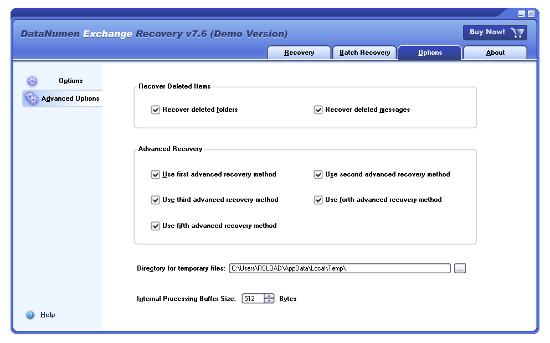Click the buffer size value field
Screen dimensions: 550x343
(253, 299)
